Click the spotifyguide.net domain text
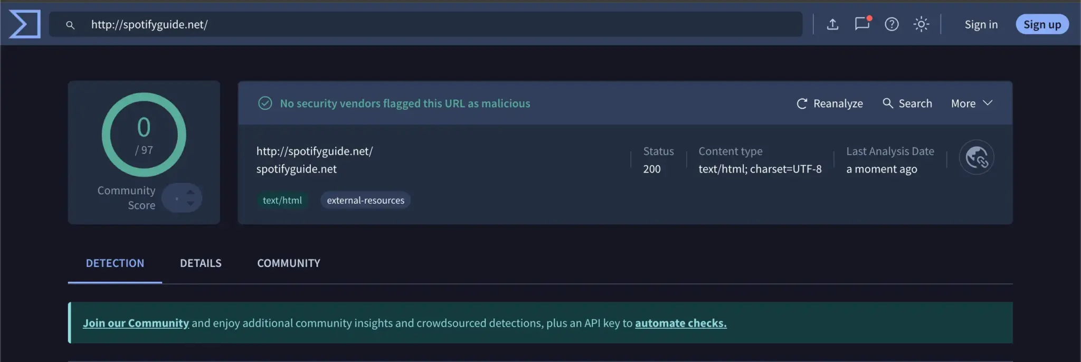Viewport: 1081px width, 362px height. pos(297,169)
